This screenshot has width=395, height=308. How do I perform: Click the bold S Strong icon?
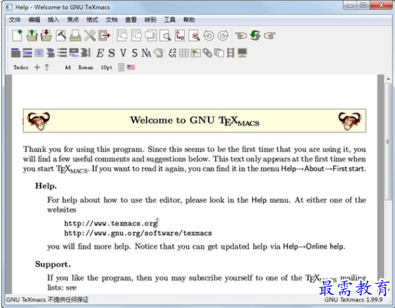(x=112, y=53)
